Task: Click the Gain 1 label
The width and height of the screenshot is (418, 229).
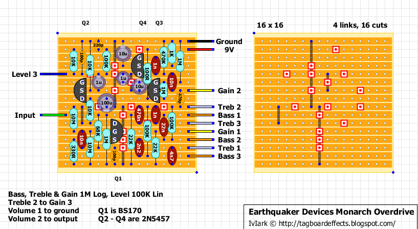Action: (229, 132)
